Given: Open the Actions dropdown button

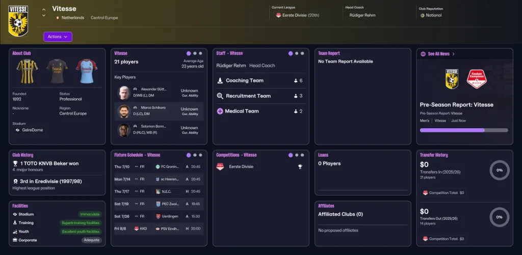Looking at the screenshot, I should tap(58, 37).
